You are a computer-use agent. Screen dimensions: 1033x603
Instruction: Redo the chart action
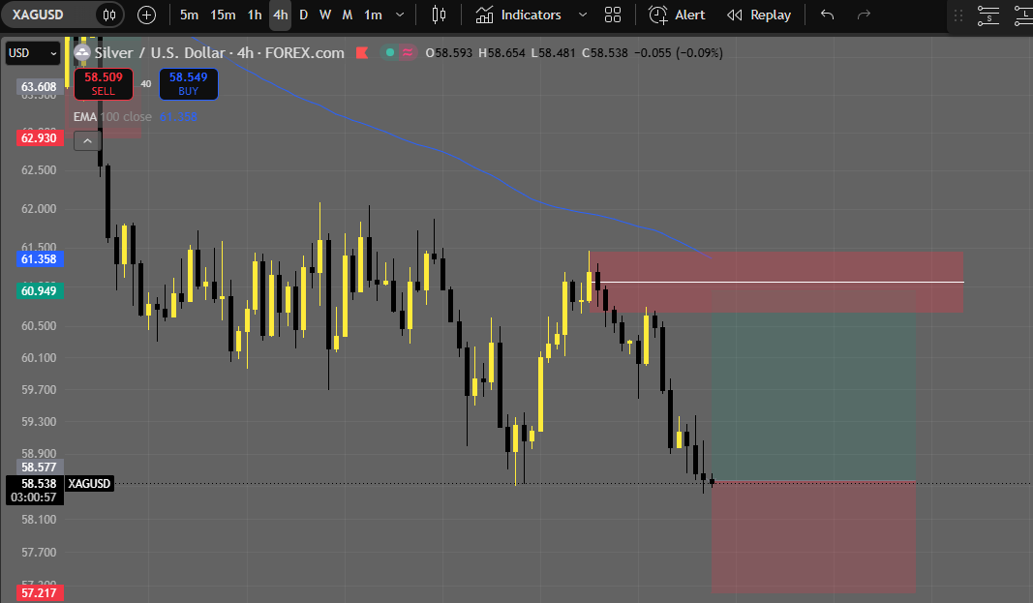(x=864, y=15)
